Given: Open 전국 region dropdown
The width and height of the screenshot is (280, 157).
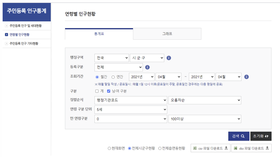Looking at the screenshot, I should 112,58.
